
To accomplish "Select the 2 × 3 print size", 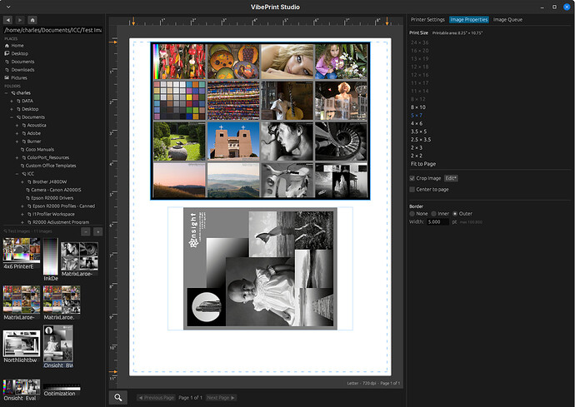I will (417, 147).
